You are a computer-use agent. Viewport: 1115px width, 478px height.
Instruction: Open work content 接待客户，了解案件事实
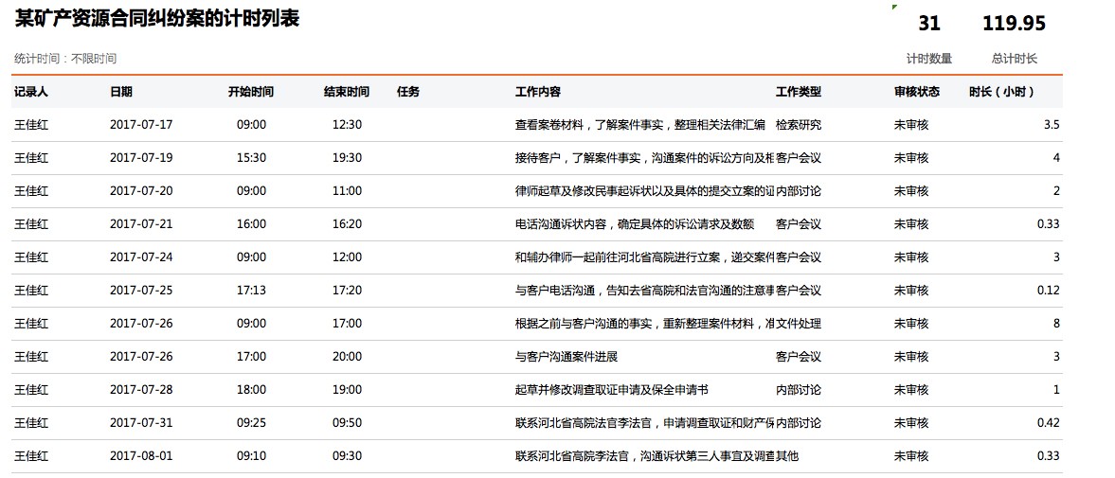click(x=644, y=158)
